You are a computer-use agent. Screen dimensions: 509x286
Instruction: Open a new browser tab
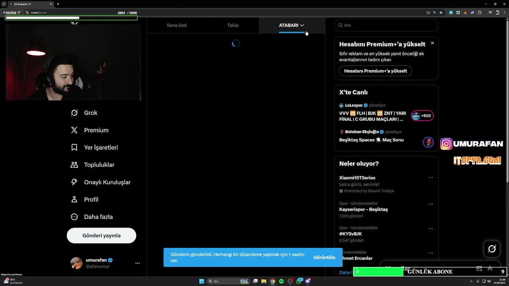pos(58,4)
